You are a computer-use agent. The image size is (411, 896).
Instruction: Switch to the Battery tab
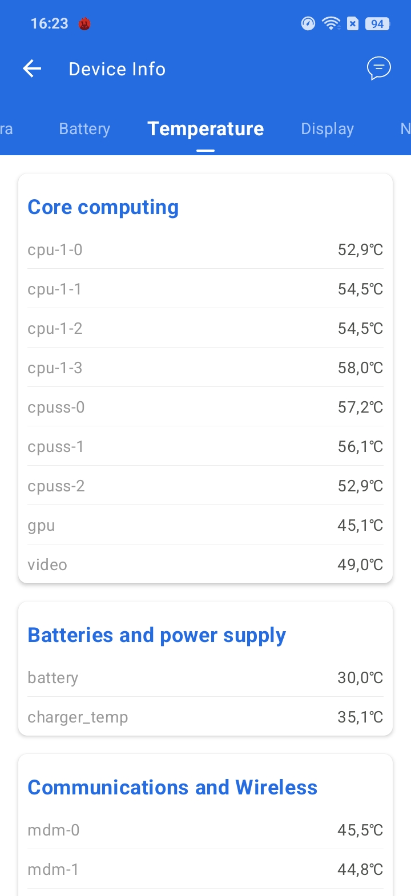(84, 129)
